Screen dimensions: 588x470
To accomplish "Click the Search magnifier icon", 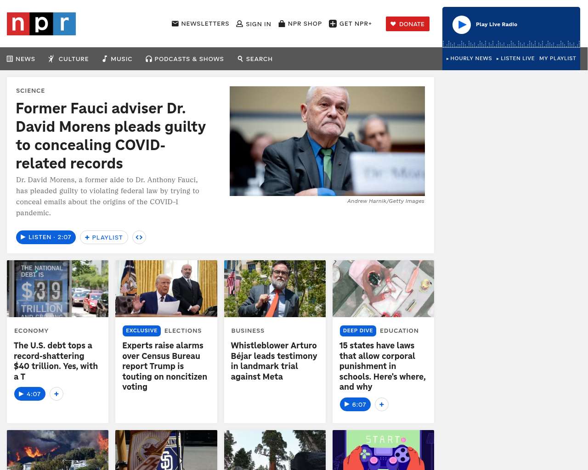I will (x=240, y=59).
